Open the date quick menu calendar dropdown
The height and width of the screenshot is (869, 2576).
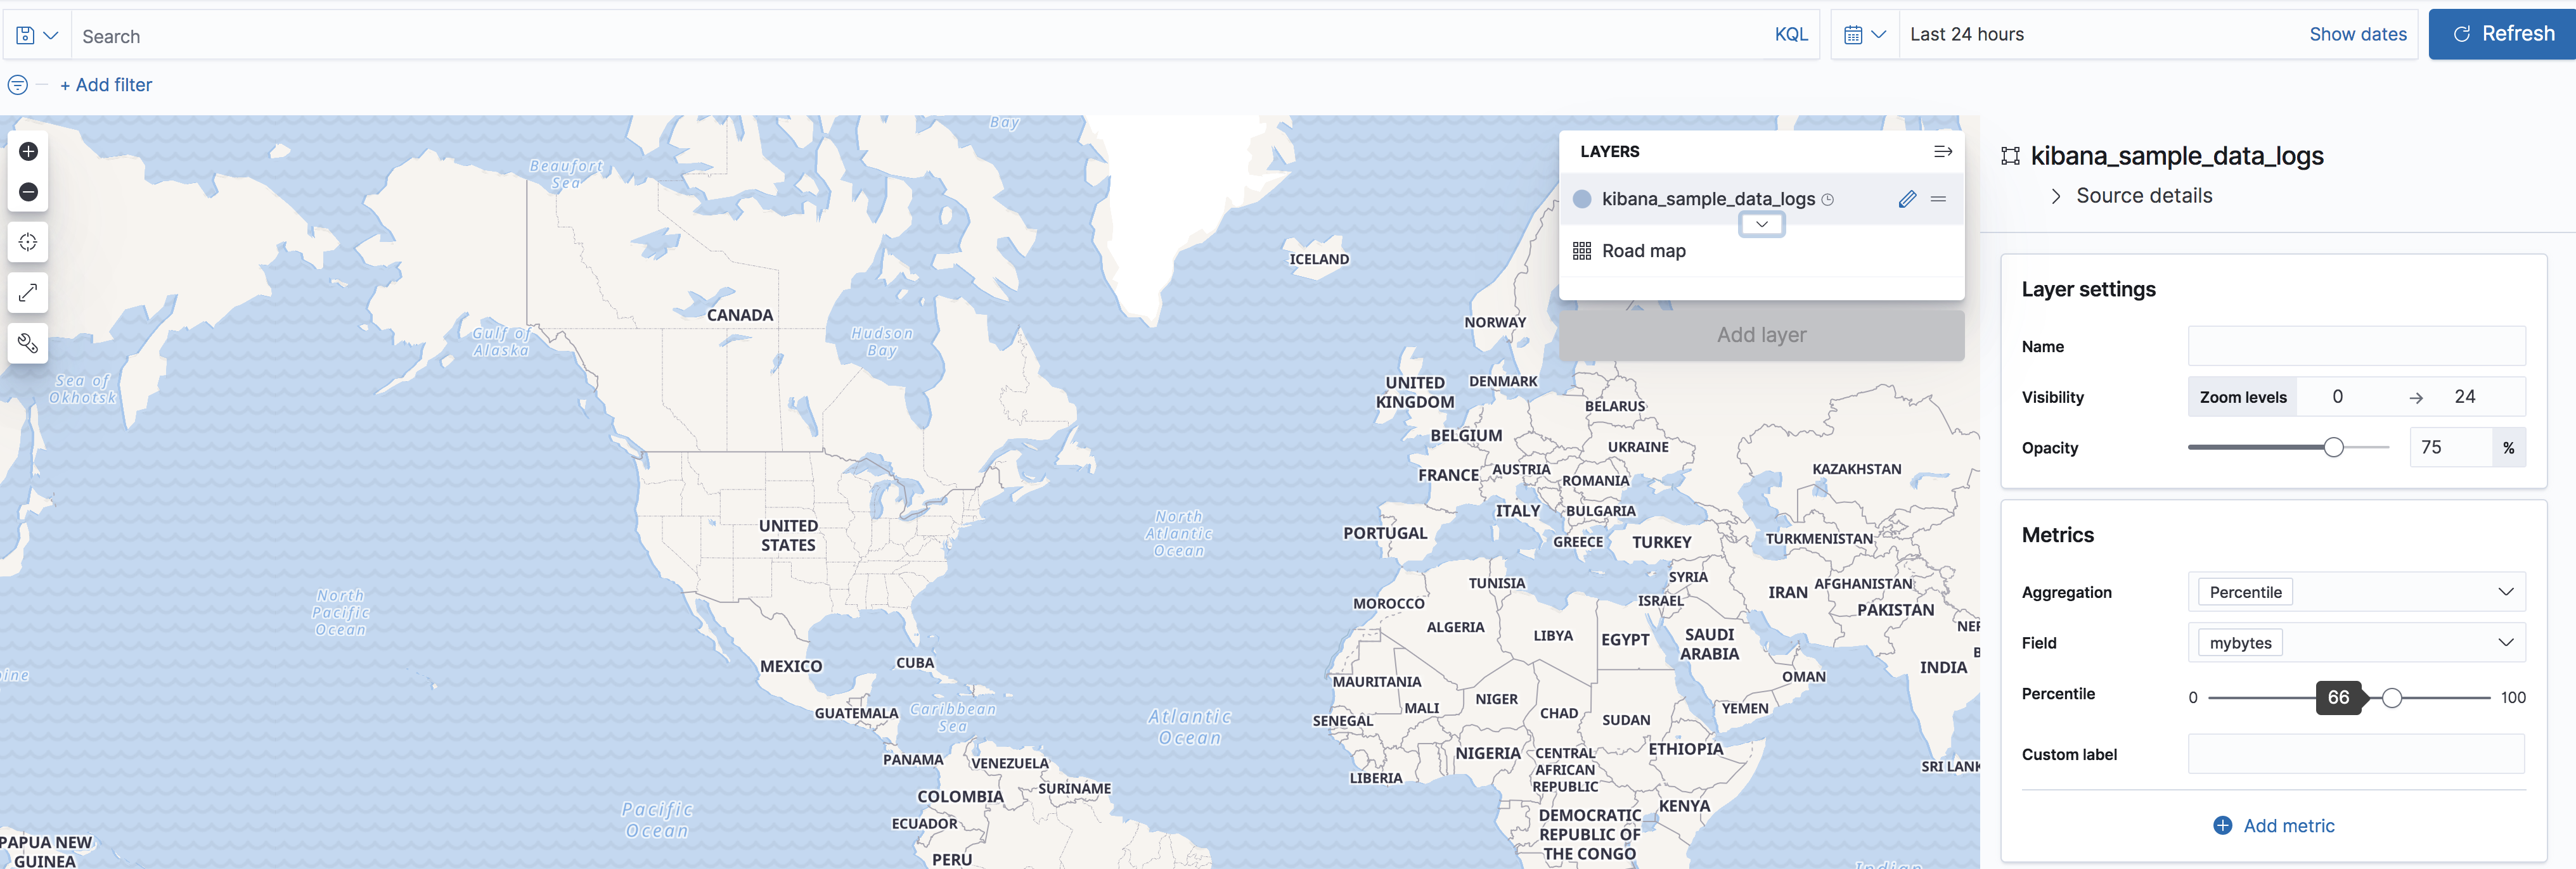(x=1864, y=35)
